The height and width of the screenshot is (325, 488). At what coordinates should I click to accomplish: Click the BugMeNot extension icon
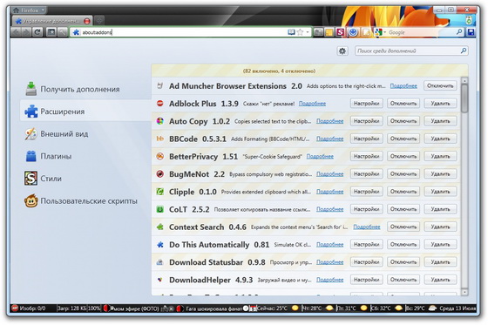click(160, 173)
